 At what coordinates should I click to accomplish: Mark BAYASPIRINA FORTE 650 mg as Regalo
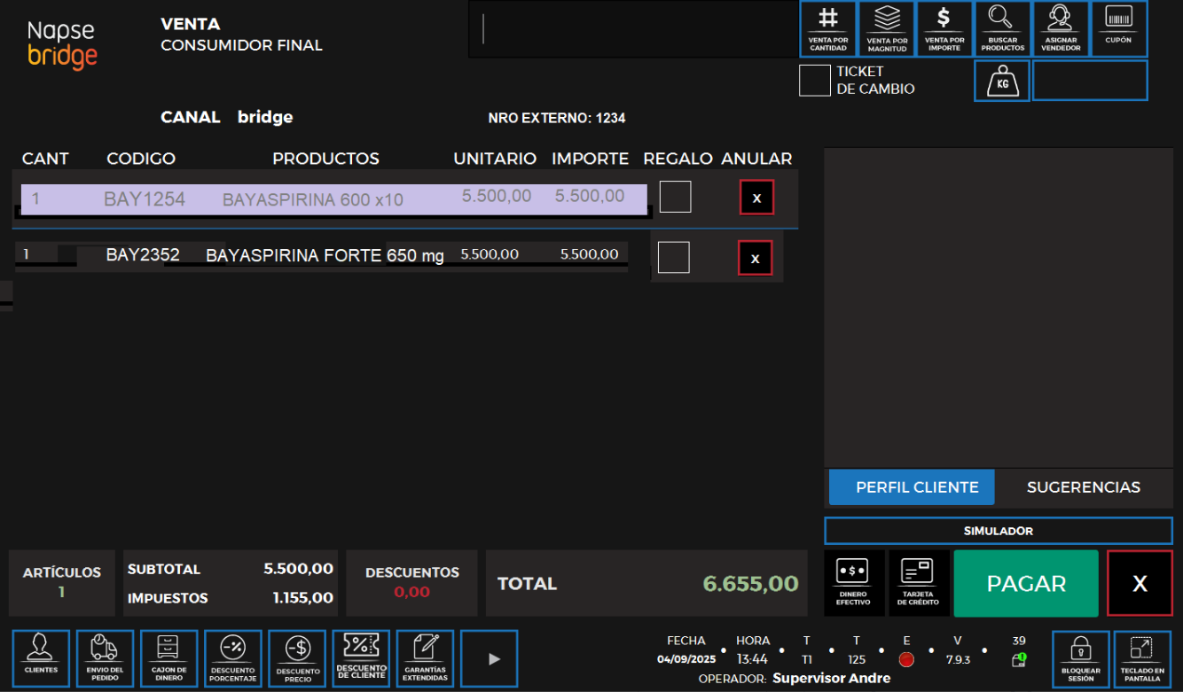(x=673, y=258)
